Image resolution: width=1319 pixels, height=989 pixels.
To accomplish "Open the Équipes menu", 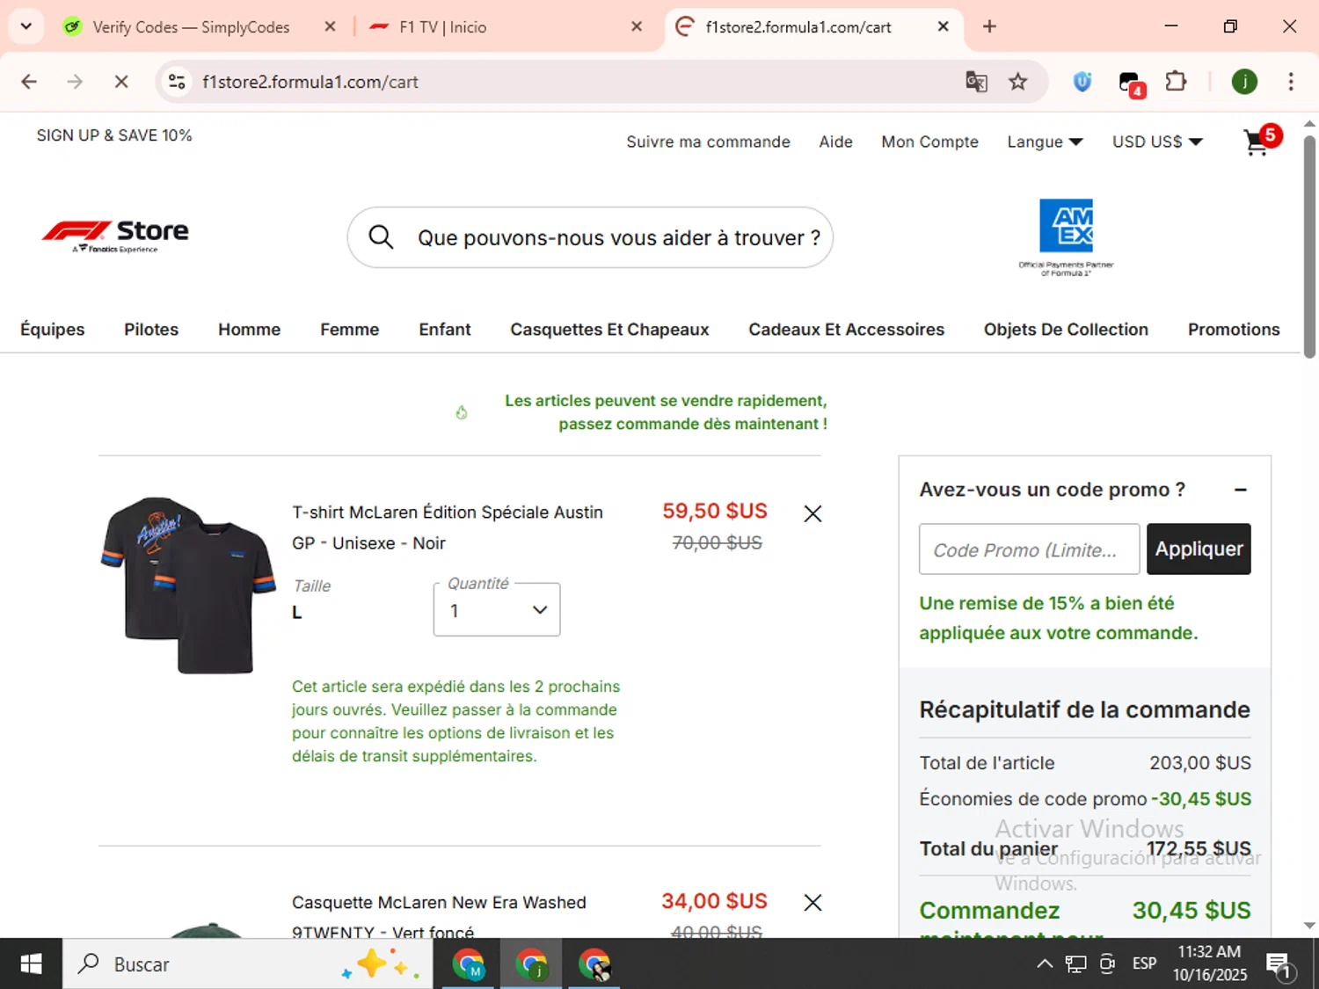I will pos(53,330).
